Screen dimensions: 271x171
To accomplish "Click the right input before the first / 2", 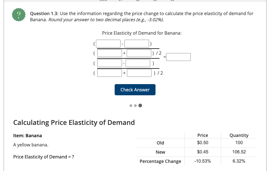I will (139, 53).
